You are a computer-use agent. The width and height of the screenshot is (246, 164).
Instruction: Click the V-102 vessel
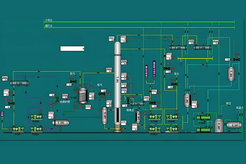[187, 100]
